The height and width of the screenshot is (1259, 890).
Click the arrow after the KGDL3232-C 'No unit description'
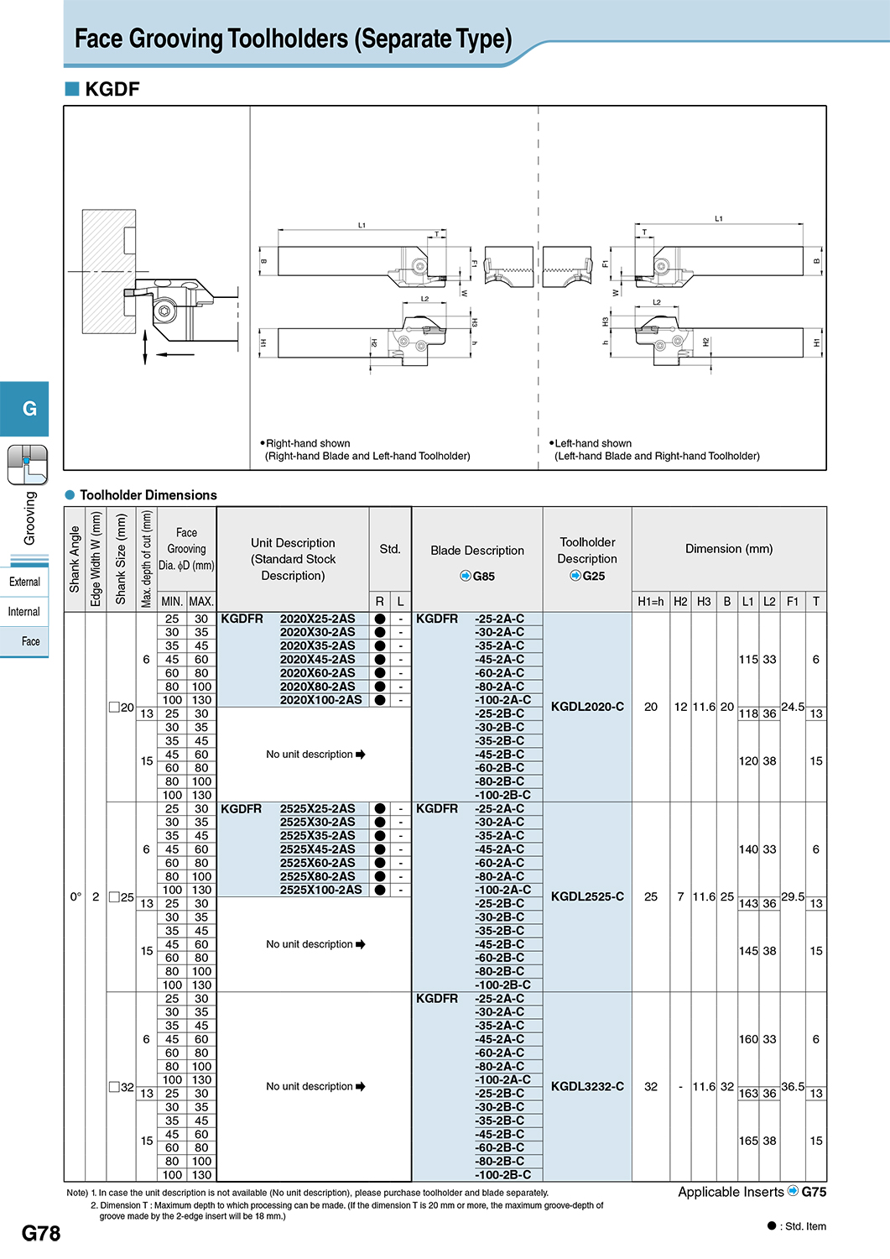[361, 1087]
